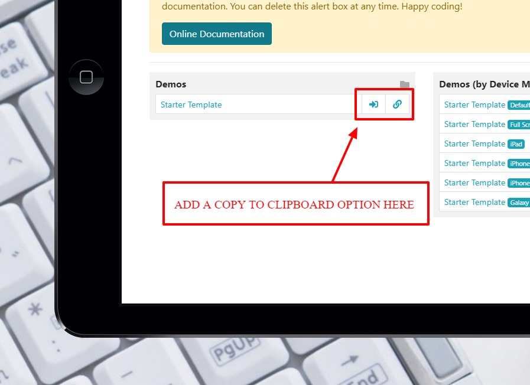This screenshot has height=385, width=530.
Task: Click the Demos (by Device Mode) heading
Action: click(x=485, y=84)
